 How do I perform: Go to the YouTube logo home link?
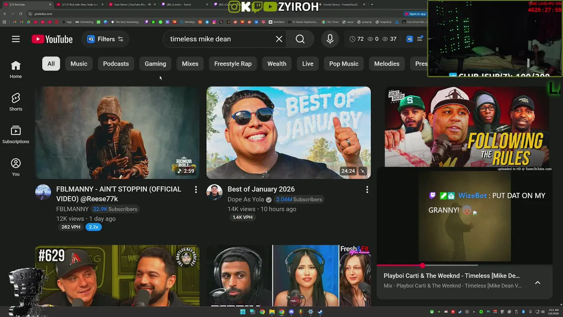click(x=52, y=39)
